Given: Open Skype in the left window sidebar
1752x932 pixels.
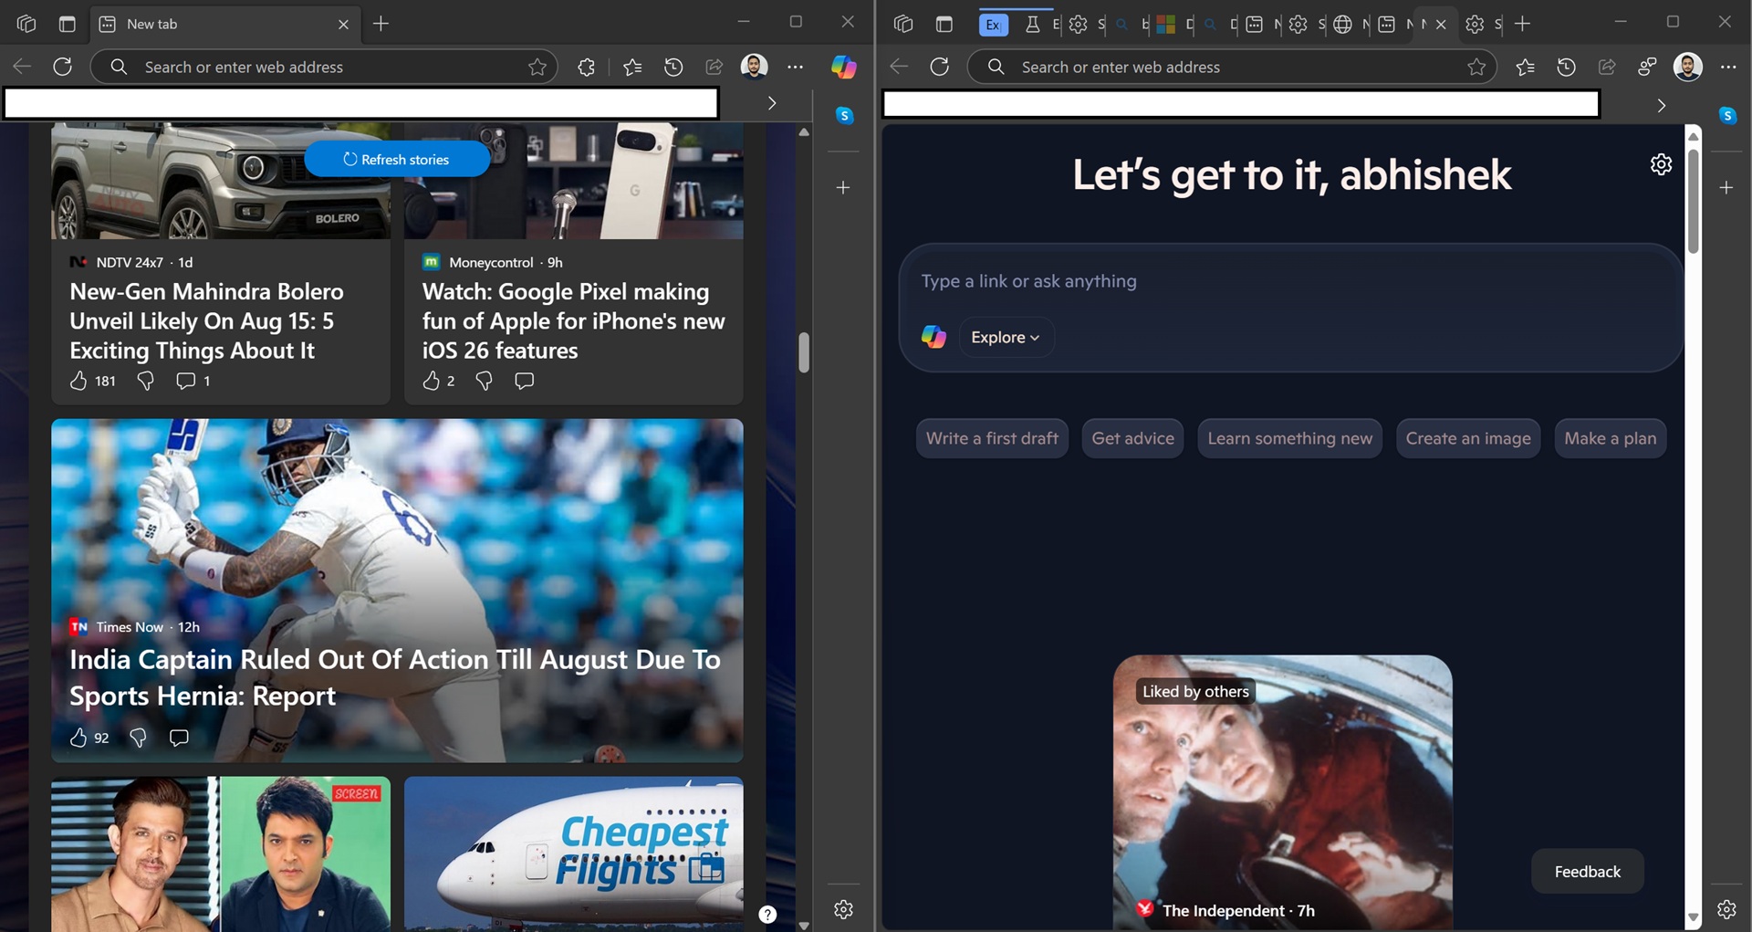Looking at the screenshot, I should click(844, 116).
